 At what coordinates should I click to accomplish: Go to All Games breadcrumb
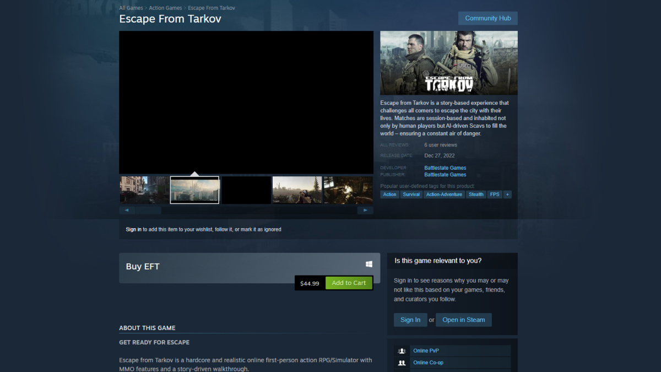tap(131, 8)
